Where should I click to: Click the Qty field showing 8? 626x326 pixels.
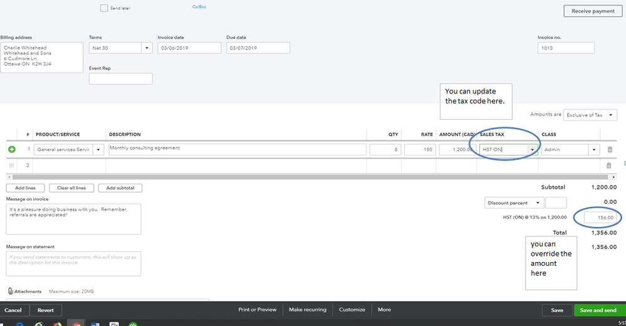[x=385, y=149]
